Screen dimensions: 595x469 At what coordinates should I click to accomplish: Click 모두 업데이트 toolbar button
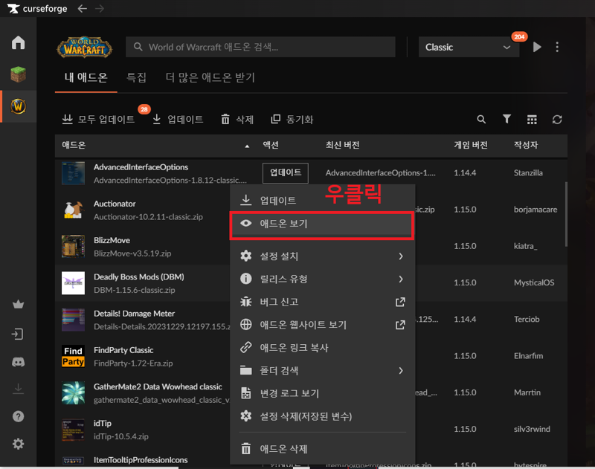[98, 120]
